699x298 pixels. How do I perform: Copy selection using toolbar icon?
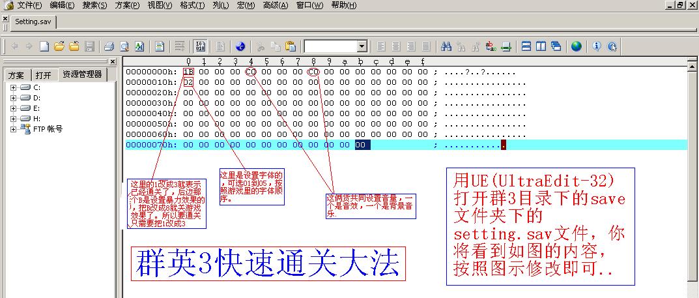[x=276, y=46]
